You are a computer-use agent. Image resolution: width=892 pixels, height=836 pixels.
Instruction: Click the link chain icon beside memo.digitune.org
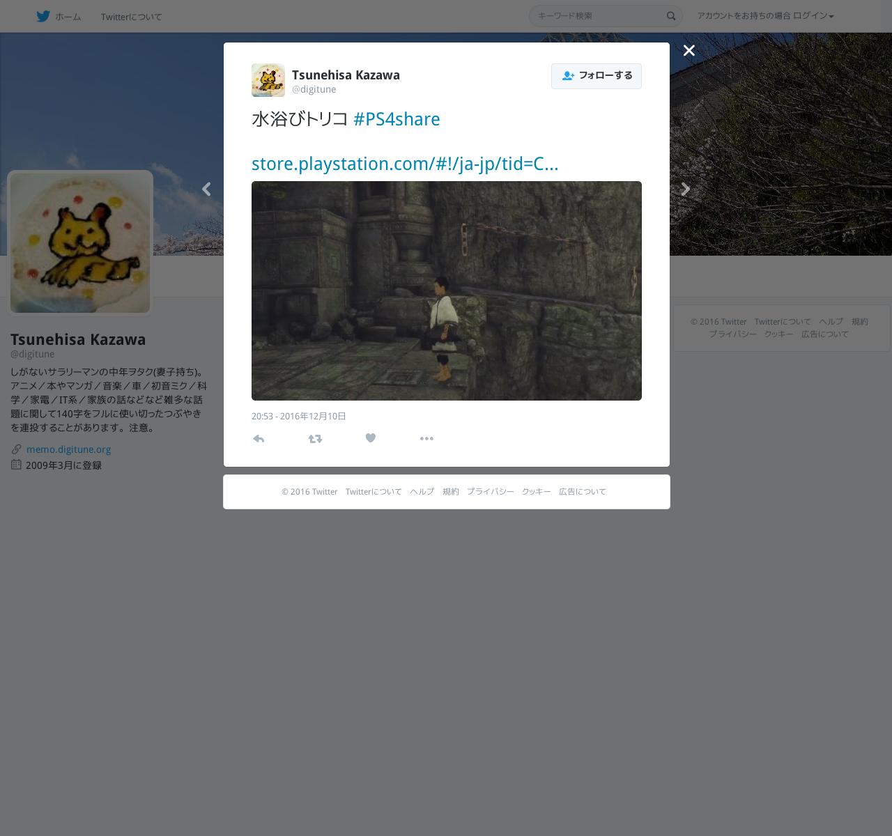(16, 449)
